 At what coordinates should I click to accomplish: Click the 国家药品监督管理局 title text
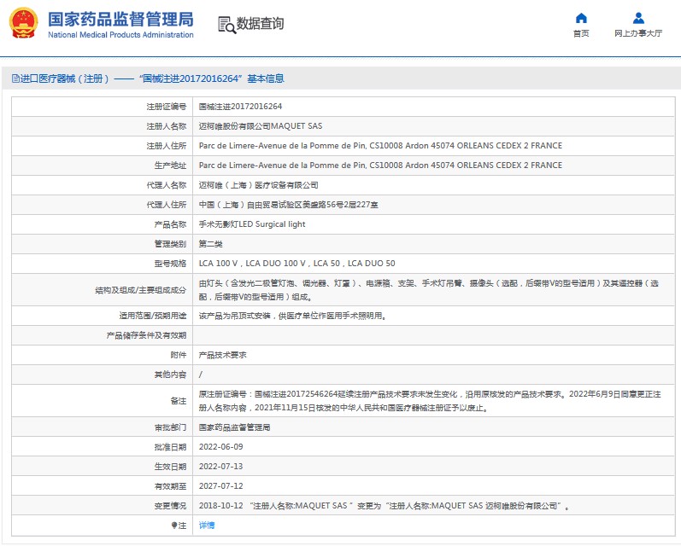click(x=120, y=20)
